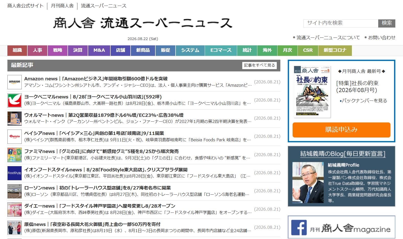Open the Beisia logo thumbnail
The height and width of the screenshot is (239, 403).
coord(15,137)
